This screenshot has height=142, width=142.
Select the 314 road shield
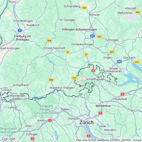74,78
